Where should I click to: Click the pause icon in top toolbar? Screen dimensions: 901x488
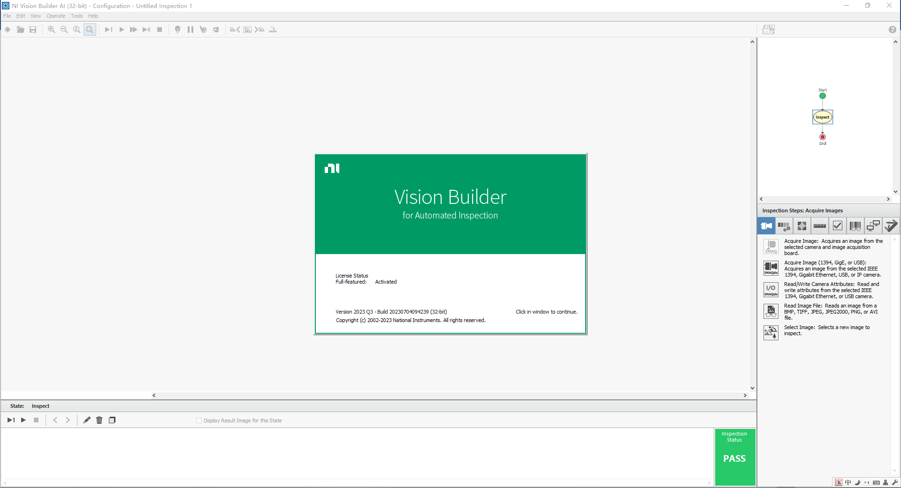point(191,30)
